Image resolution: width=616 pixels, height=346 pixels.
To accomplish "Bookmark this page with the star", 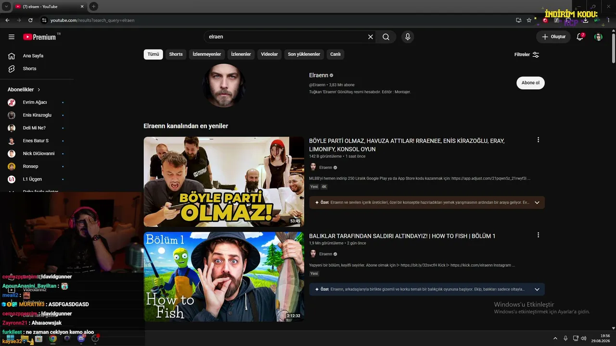I will [529, 20].
